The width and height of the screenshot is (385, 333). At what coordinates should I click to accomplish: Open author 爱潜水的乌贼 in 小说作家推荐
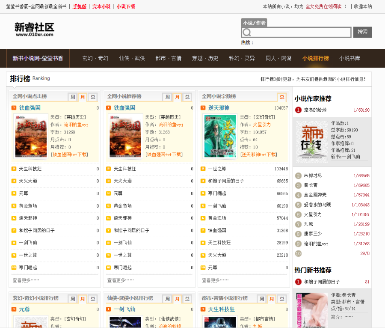(317, 205)
